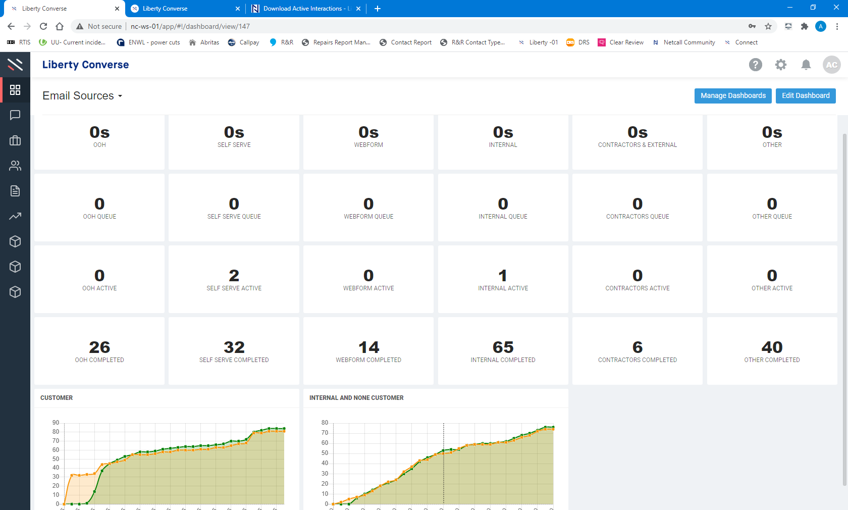The width and height of the screenshot is (848, 510).
Task: Open the Chrome profile A icon
Action: 821,26
